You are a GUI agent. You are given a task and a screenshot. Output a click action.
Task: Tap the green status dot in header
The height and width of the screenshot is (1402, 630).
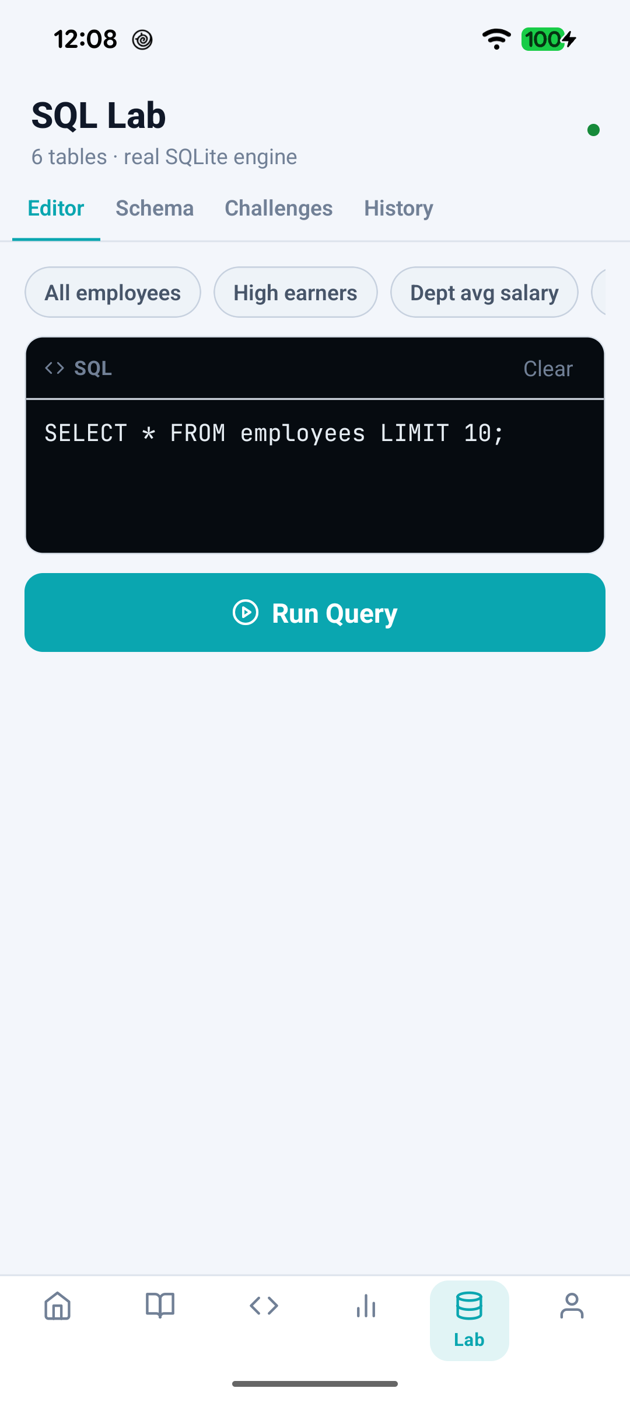click(594, 130)
